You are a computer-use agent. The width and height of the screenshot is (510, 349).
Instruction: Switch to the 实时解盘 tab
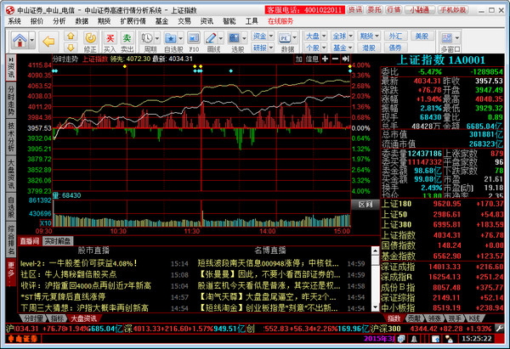tap(56, 241)
